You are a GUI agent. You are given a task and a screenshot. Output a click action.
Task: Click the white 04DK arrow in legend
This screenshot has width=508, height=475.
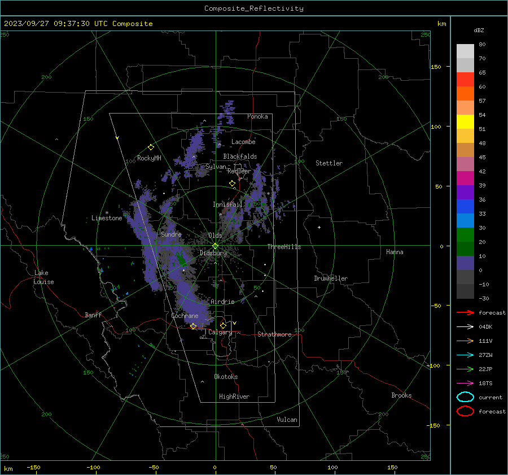tap(465, 327)
